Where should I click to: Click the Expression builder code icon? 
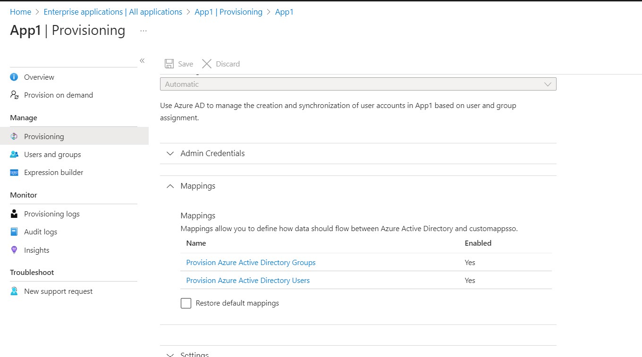tap(14, 172)
